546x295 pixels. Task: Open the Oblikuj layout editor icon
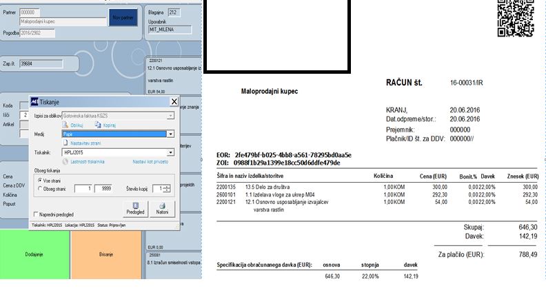tap(65, 125)
